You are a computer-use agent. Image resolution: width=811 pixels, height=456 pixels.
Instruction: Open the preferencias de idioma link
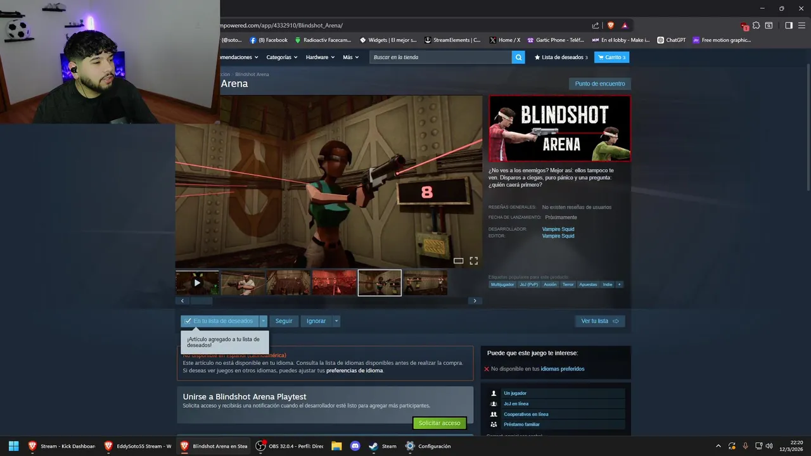(x=354, y=370)
